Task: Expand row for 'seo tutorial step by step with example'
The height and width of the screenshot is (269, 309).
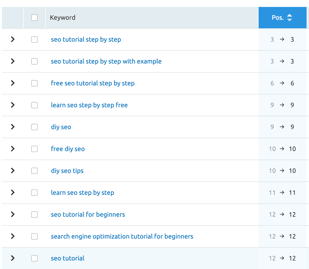Action: [13, 61]
